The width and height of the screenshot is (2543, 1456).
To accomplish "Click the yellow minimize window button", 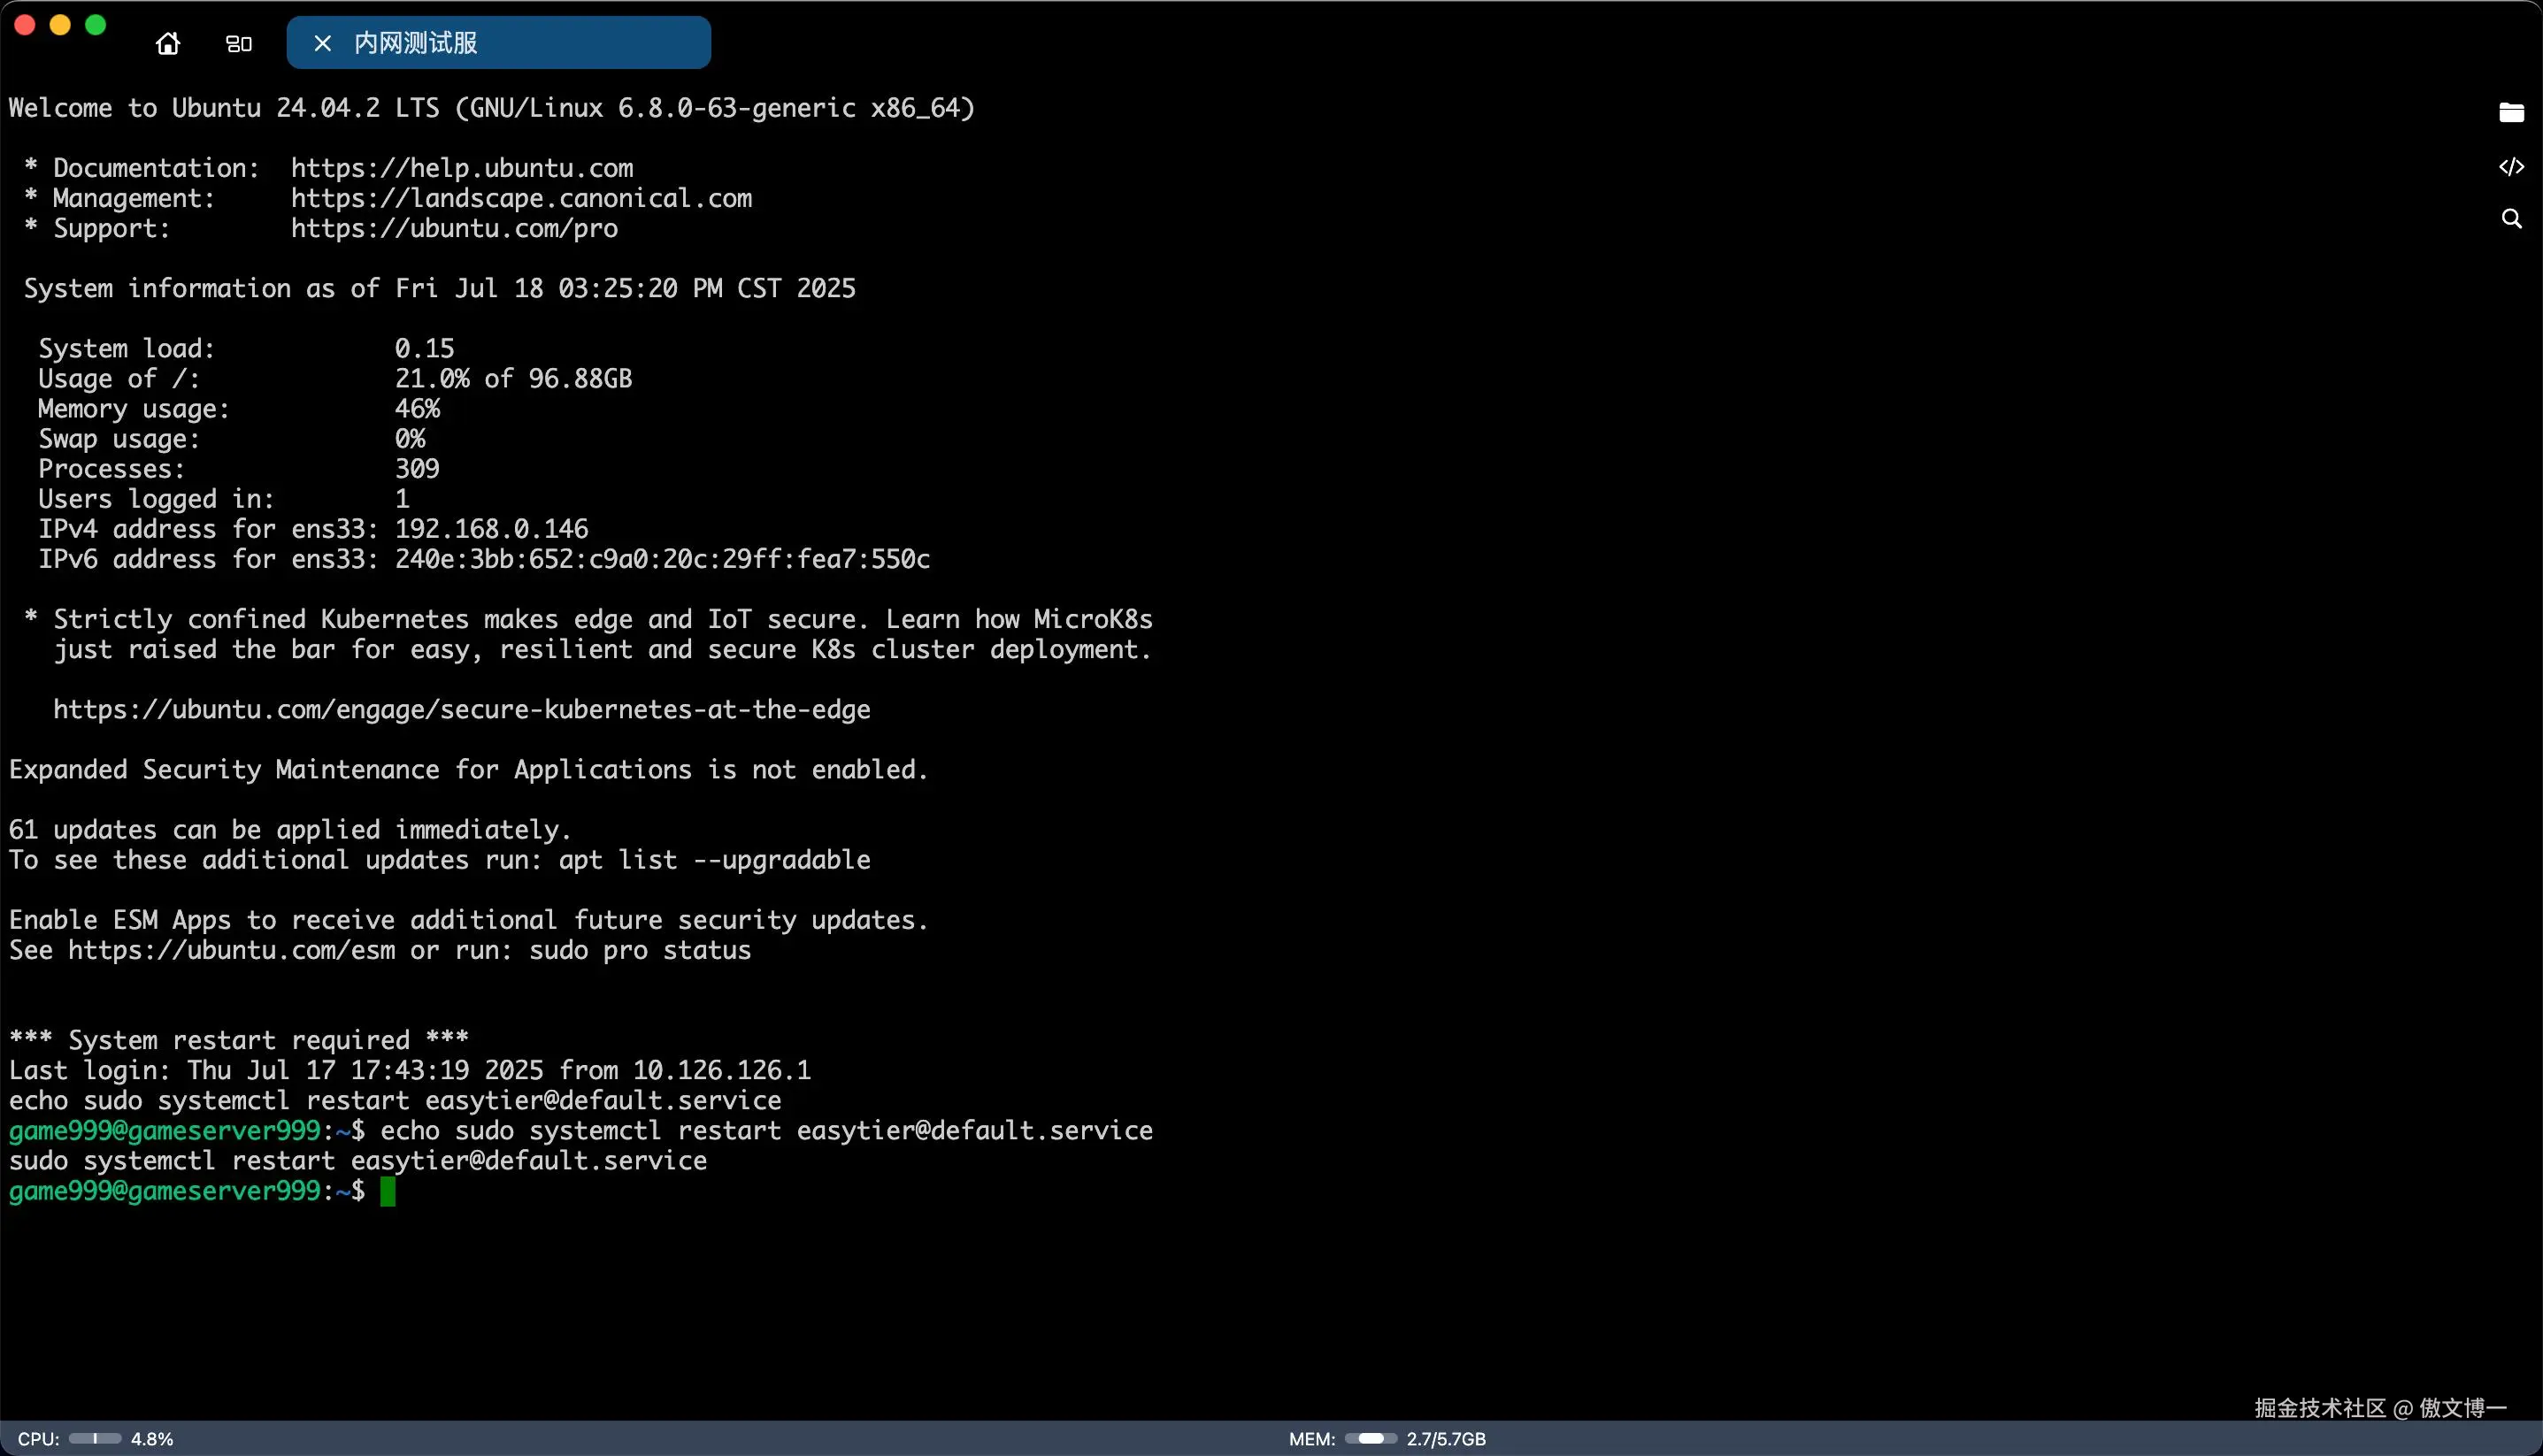I will [x=60, y=25].
